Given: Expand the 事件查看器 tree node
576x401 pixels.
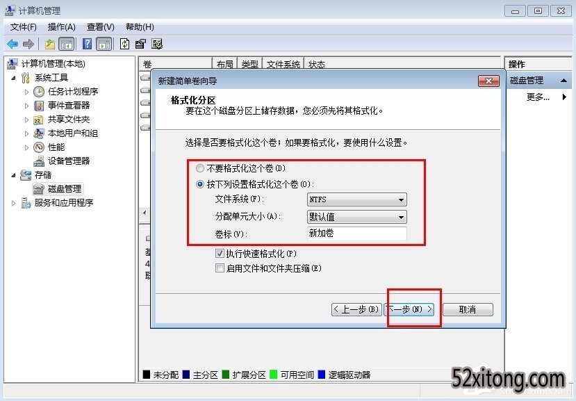Looking at the screenshot, I should coord(26,106).
